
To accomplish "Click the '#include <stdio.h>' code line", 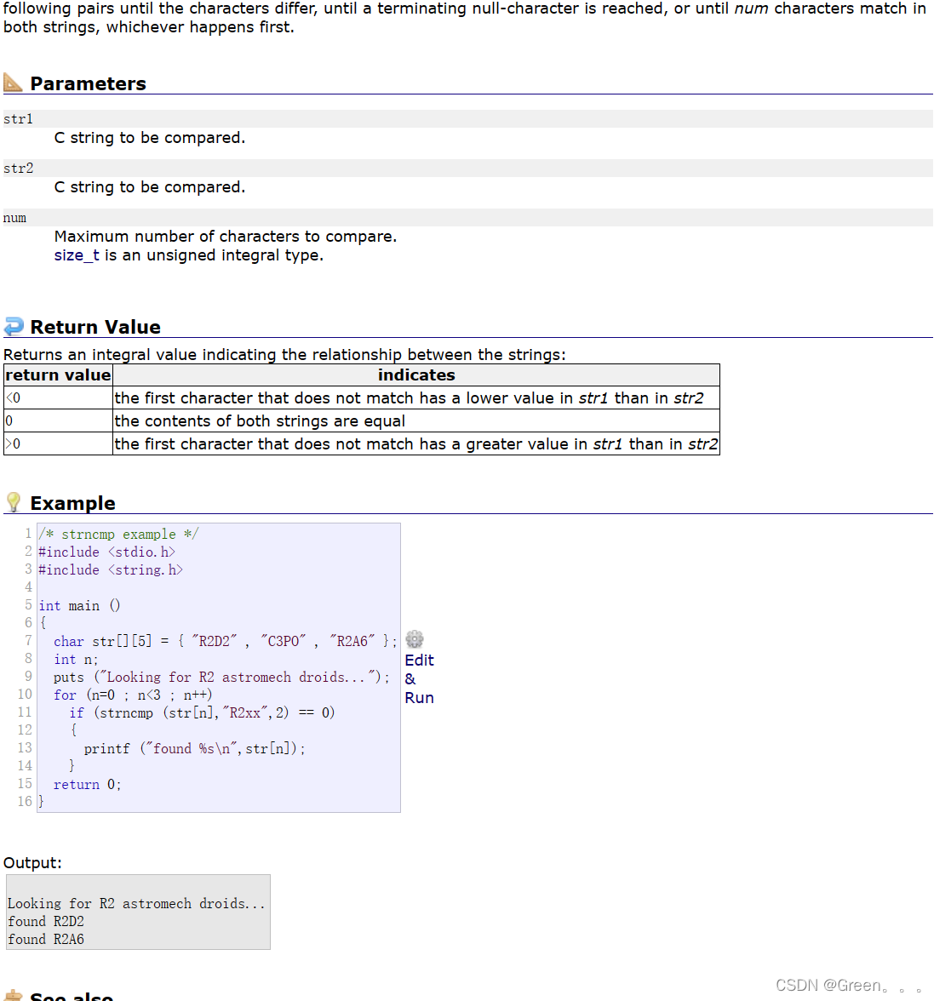I will (x=106, y=552).
